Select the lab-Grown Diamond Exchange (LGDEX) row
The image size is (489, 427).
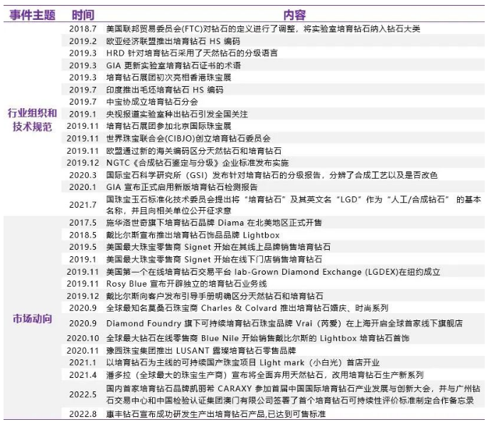tap(273, 272)
